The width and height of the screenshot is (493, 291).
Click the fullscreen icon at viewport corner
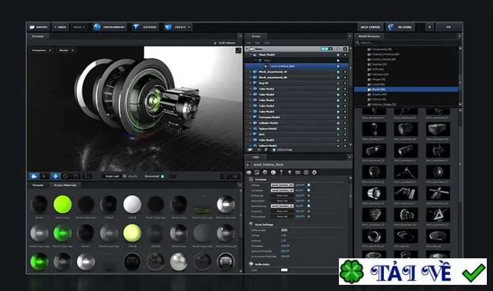click(x=238, y=50)
